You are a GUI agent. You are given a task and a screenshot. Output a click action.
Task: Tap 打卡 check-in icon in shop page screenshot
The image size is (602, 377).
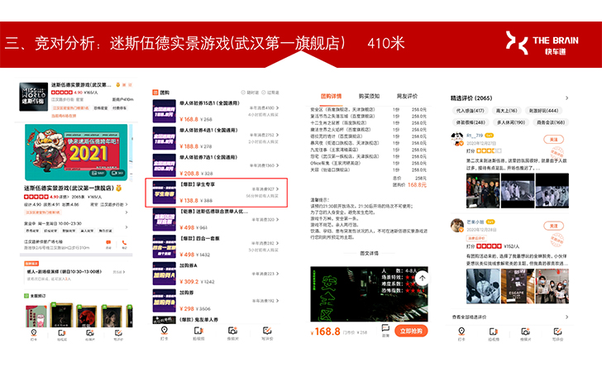pos(34,334)
